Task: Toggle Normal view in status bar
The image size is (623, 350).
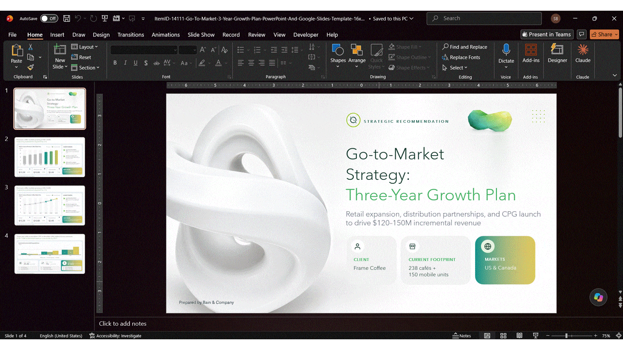Action: [487, 336]
